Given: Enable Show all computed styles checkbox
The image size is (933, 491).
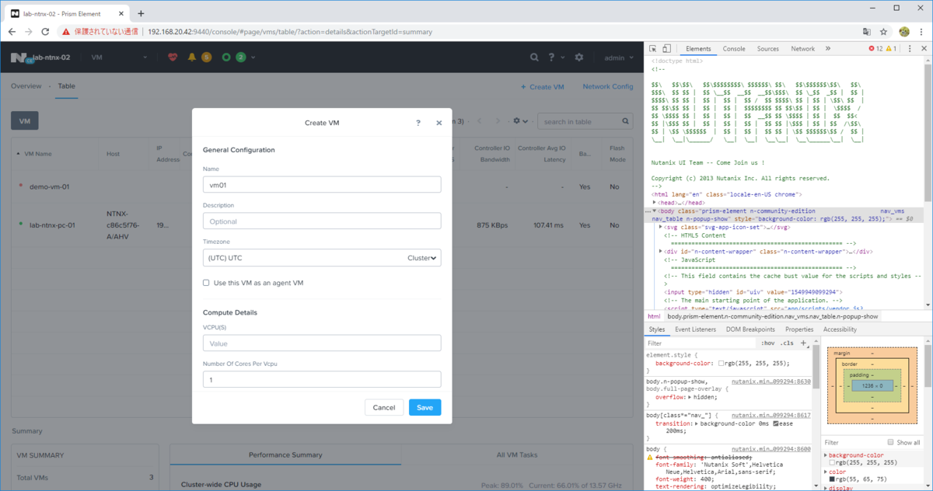Looking at the screenshot, I should (x=891, y=442).
